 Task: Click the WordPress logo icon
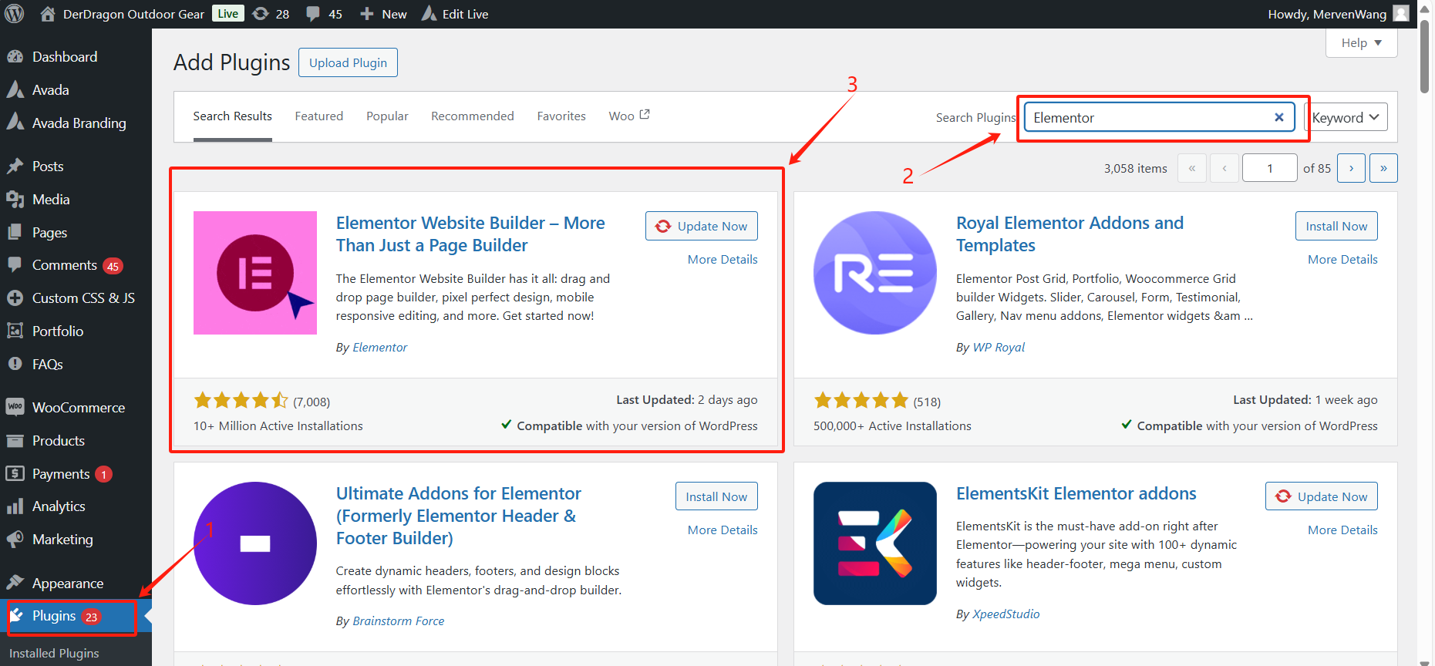pyautogui.click(x=15, y=14)
